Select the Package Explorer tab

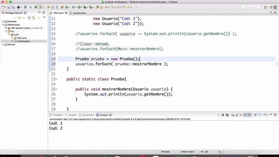[14, 13]
